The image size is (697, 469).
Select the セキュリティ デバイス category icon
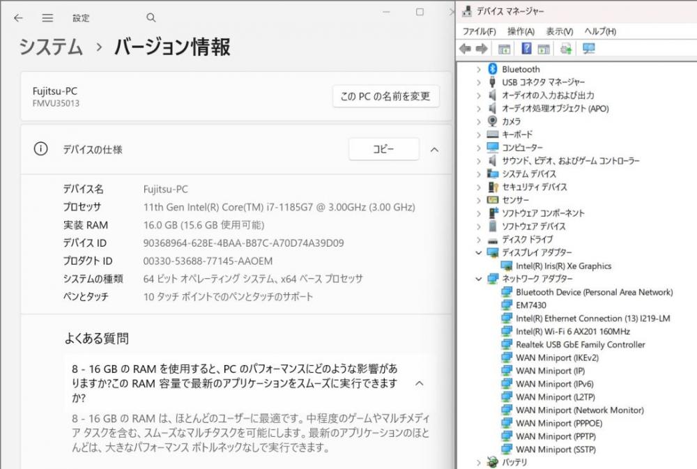[x=493, y=187]
